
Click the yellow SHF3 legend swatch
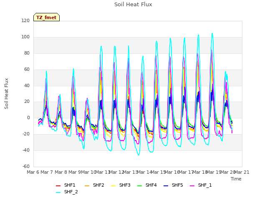113,186
